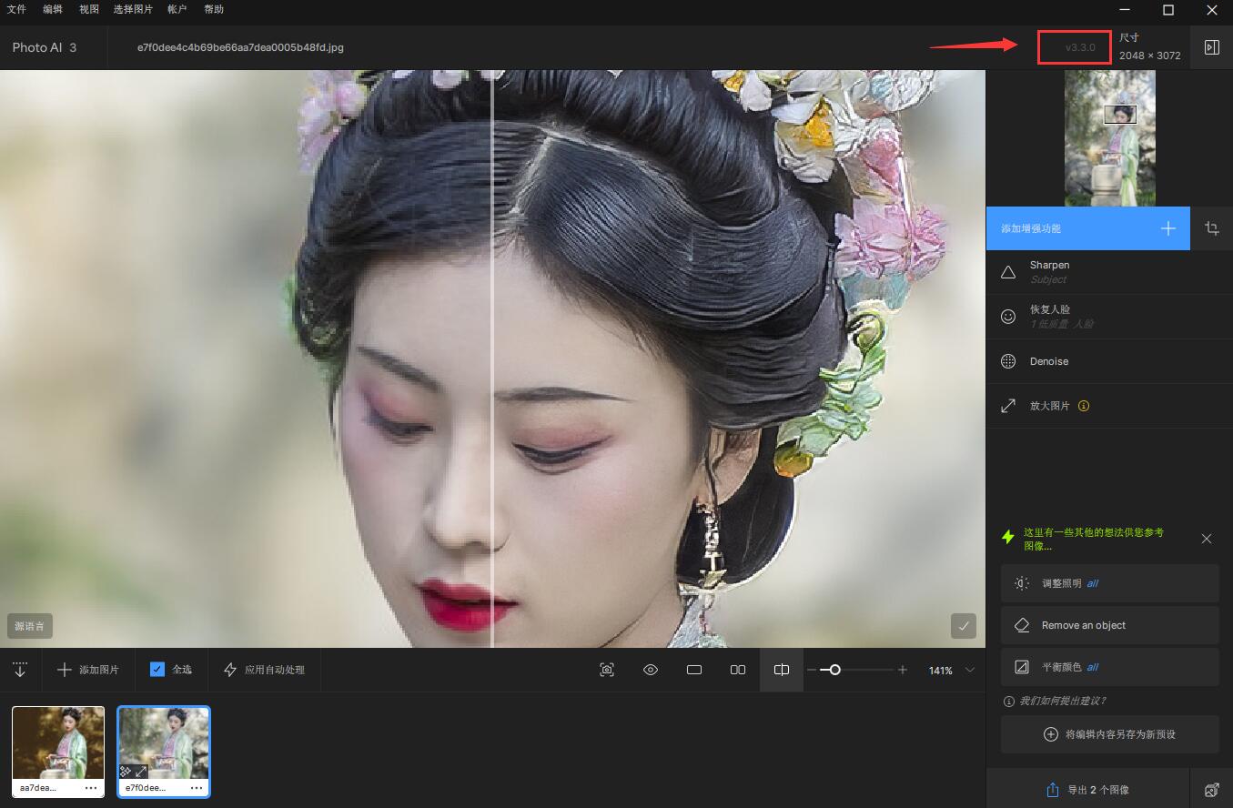Click the face-focus camera icon in toolbar
The image size is (1233, 808).
point(607,670)
